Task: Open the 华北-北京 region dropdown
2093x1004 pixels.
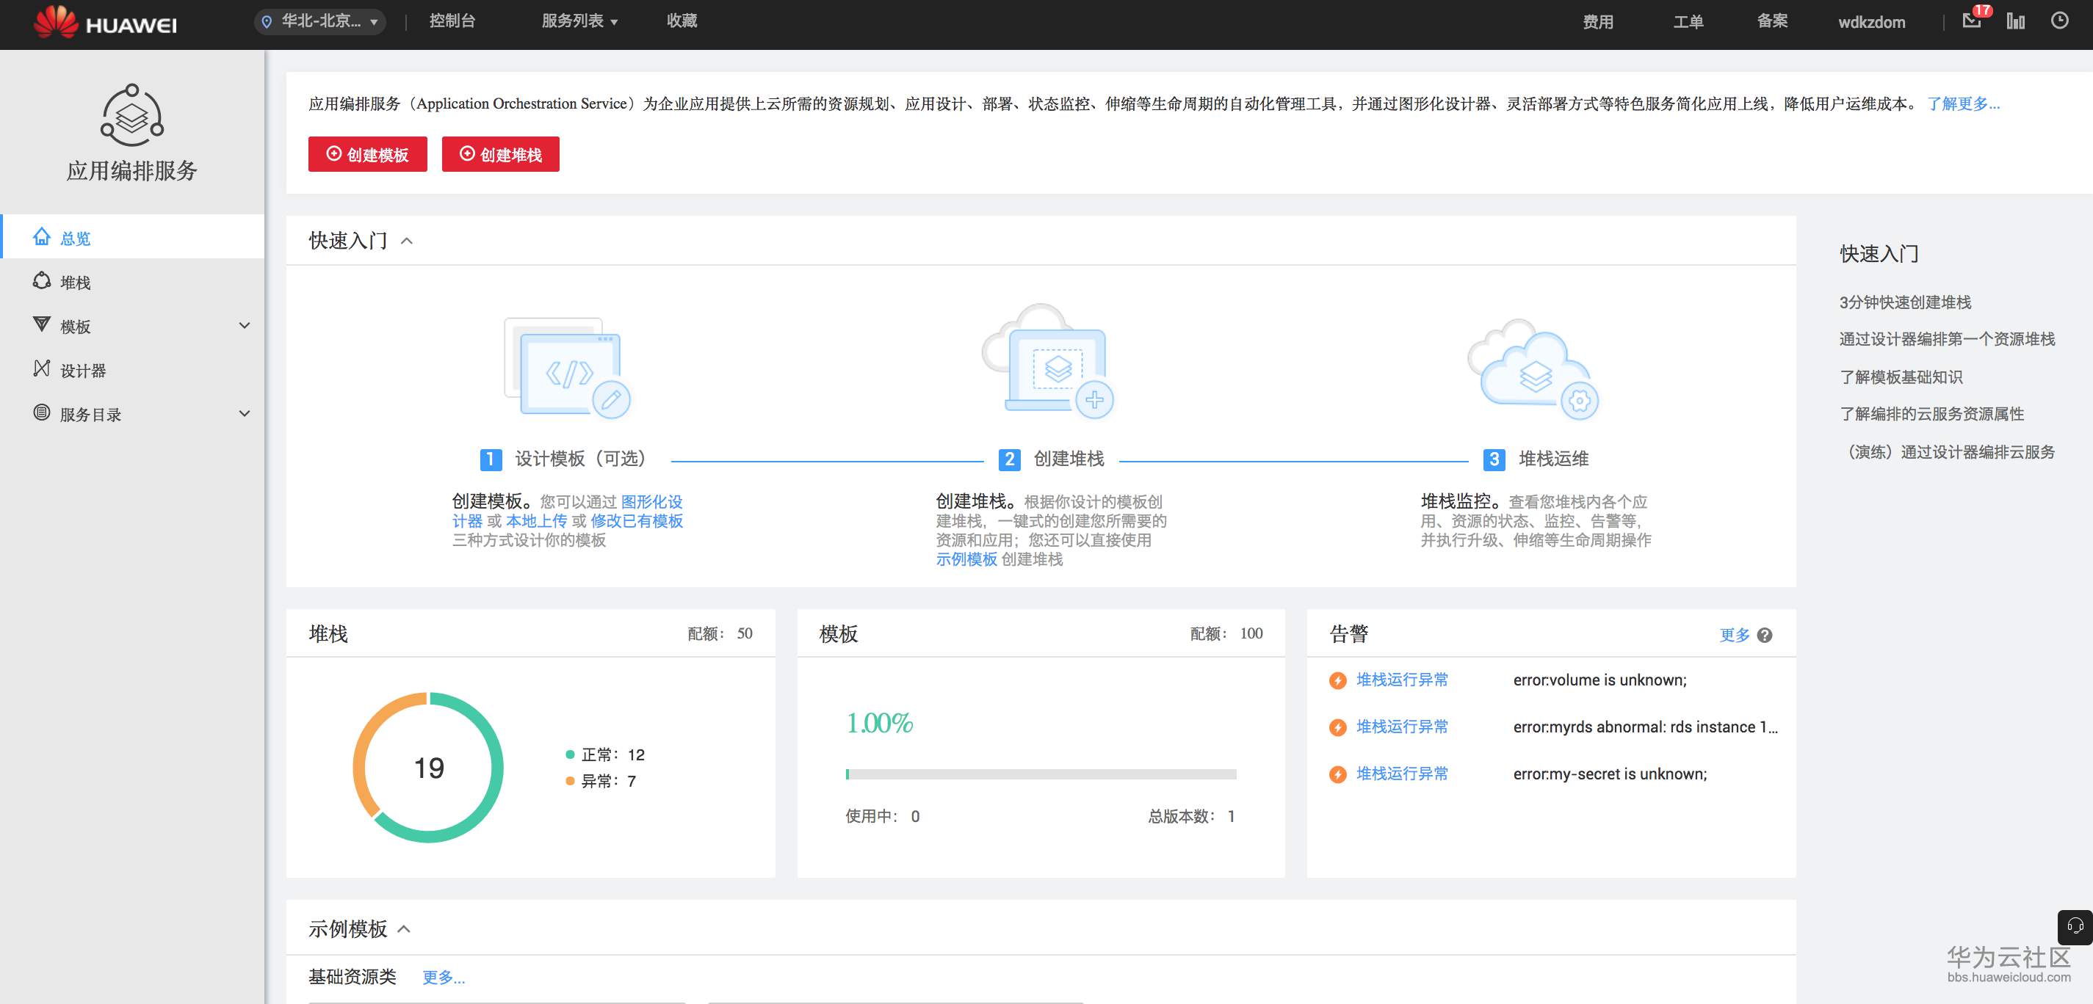Action: tap(321, 21)
